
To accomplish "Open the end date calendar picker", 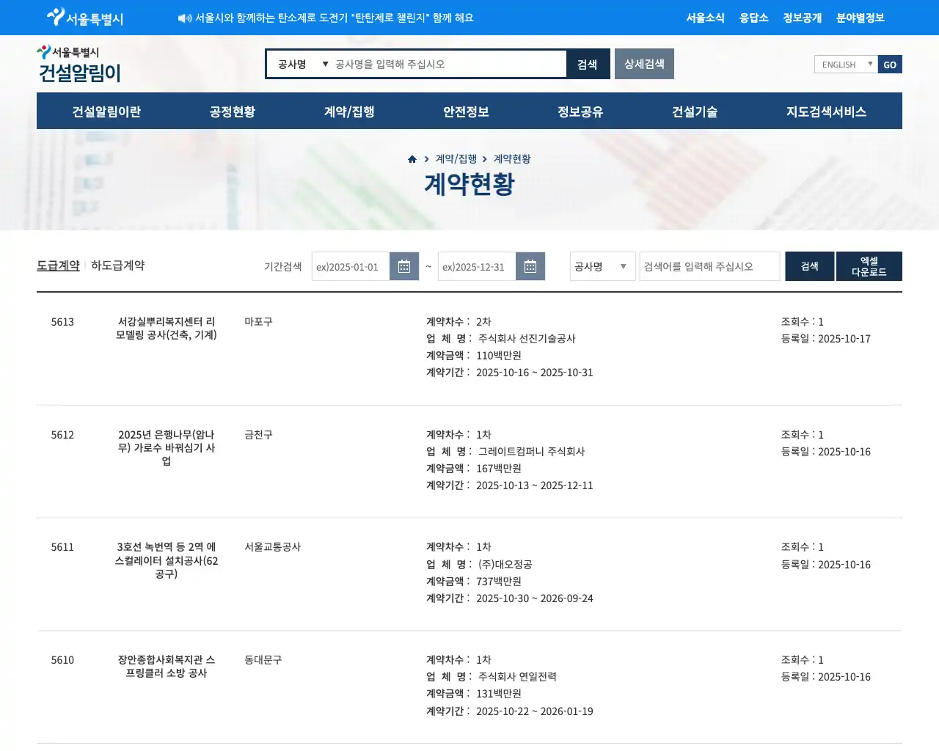I will [530, 266].
